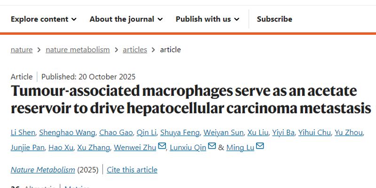Expand the Explore content dropdown
The image size is (376, 188).
click(43, 19)
